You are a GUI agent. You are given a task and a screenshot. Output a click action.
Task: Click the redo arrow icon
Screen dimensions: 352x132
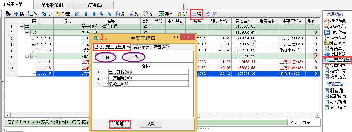(x=215, y=14)
